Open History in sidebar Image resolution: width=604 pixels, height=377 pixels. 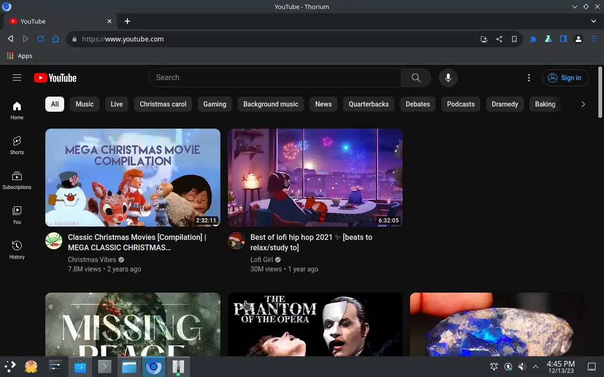pos(17,250)
